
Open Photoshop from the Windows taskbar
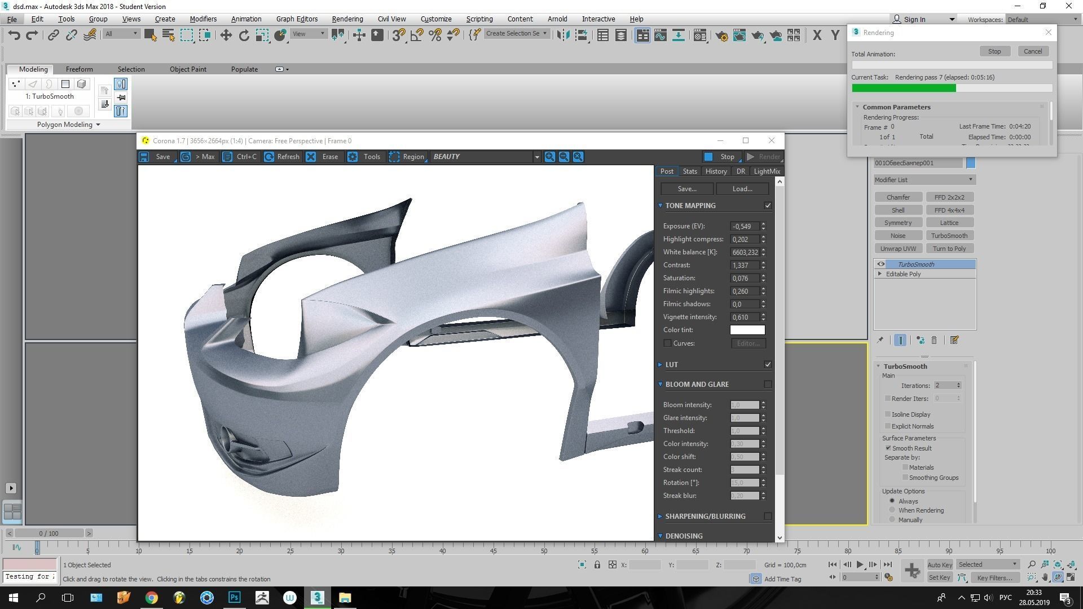click(234, 597)
